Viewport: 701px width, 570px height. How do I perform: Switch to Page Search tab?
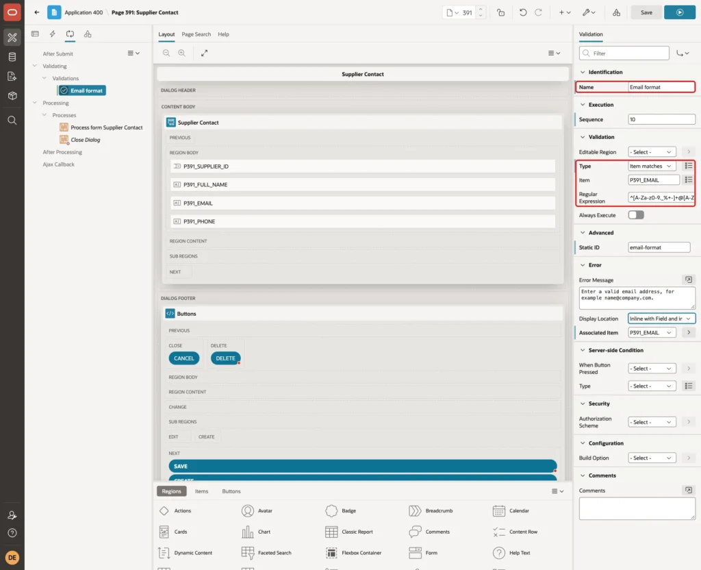[196, 34]
